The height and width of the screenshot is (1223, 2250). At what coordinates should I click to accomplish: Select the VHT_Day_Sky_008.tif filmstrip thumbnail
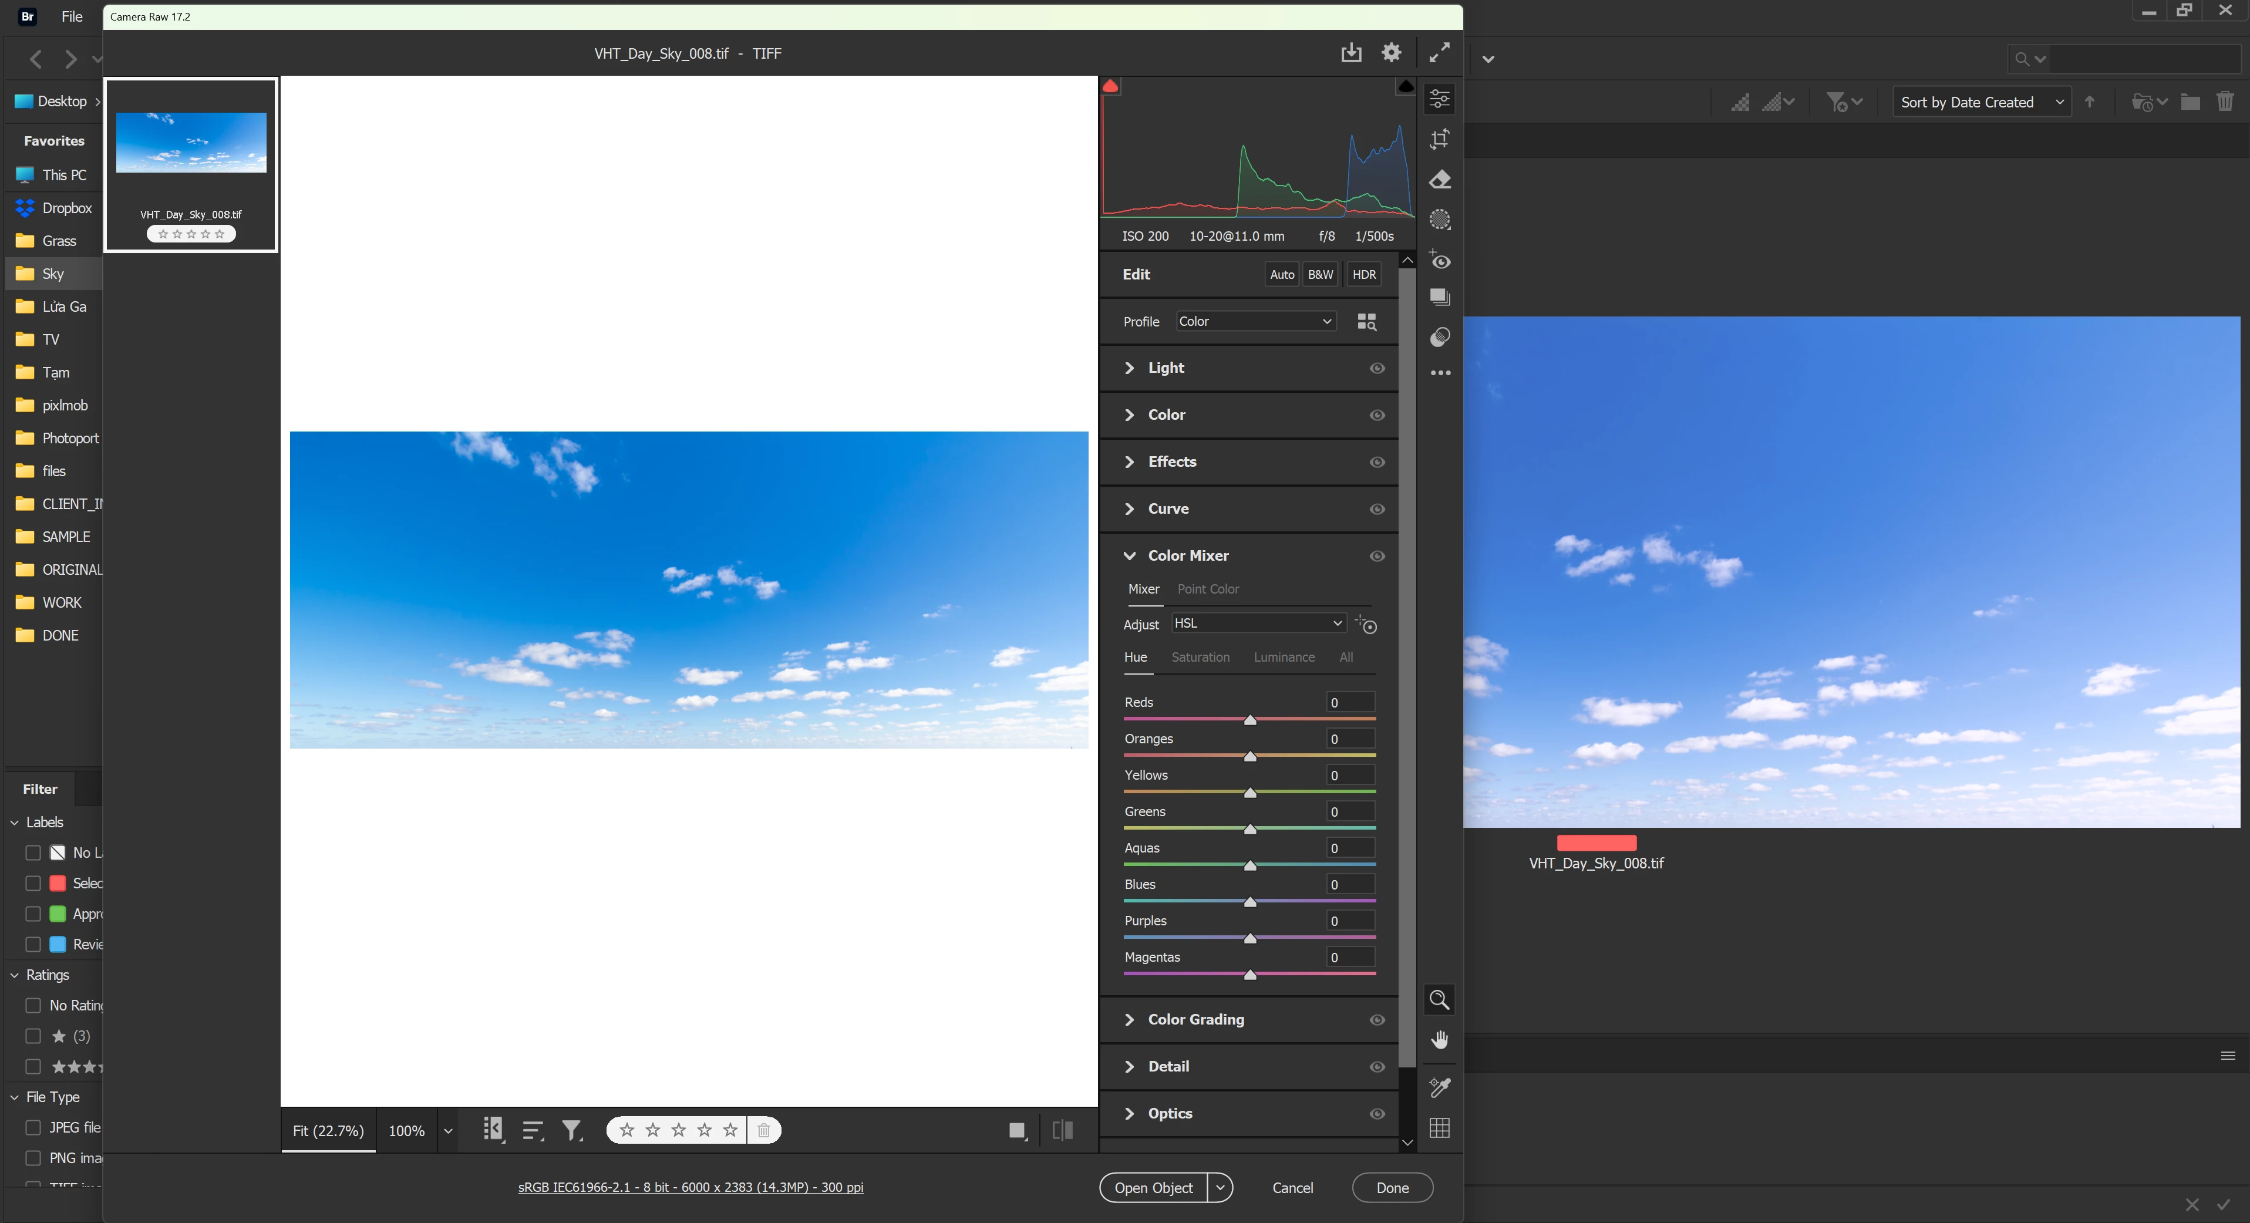coord(191,143)
